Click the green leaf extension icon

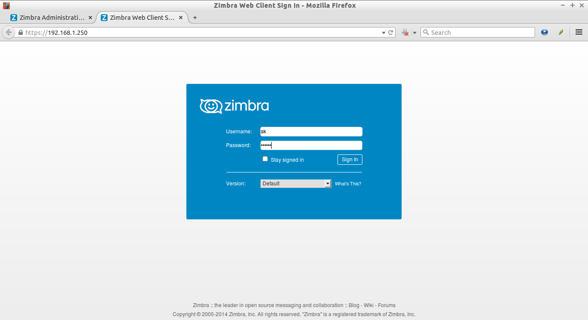click(561, 32)
